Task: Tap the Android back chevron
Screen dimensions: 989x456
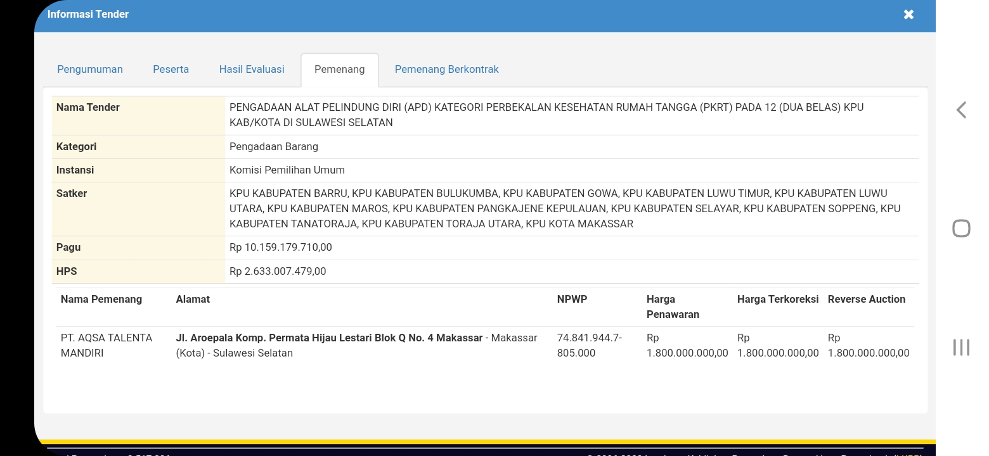Action: (961, 110)
